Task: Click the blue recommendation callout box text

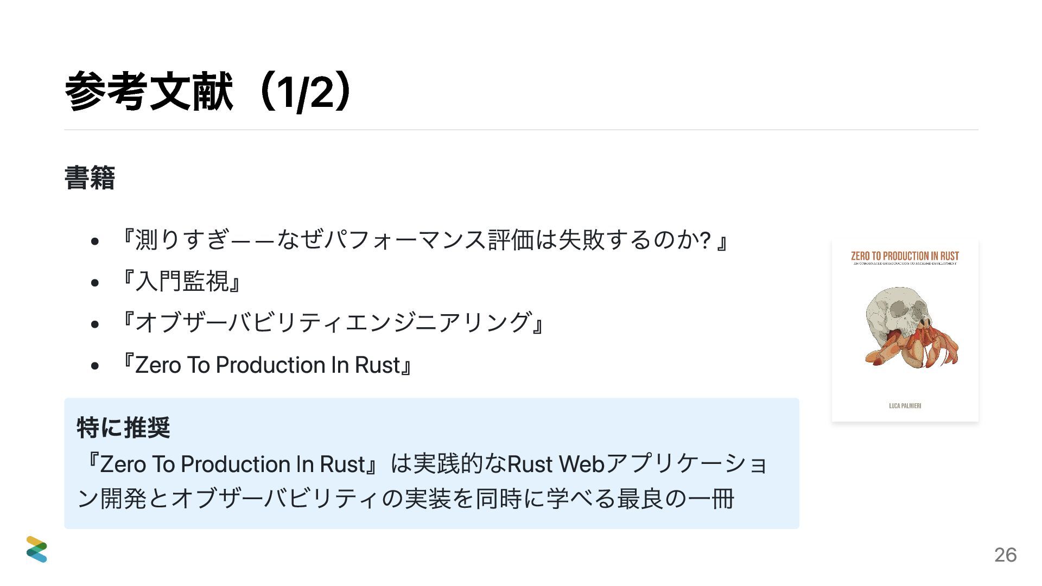Action: 423,481
